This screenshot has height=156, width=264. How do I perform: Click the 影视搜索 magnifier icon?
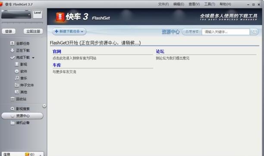click(x=12, y=109)
